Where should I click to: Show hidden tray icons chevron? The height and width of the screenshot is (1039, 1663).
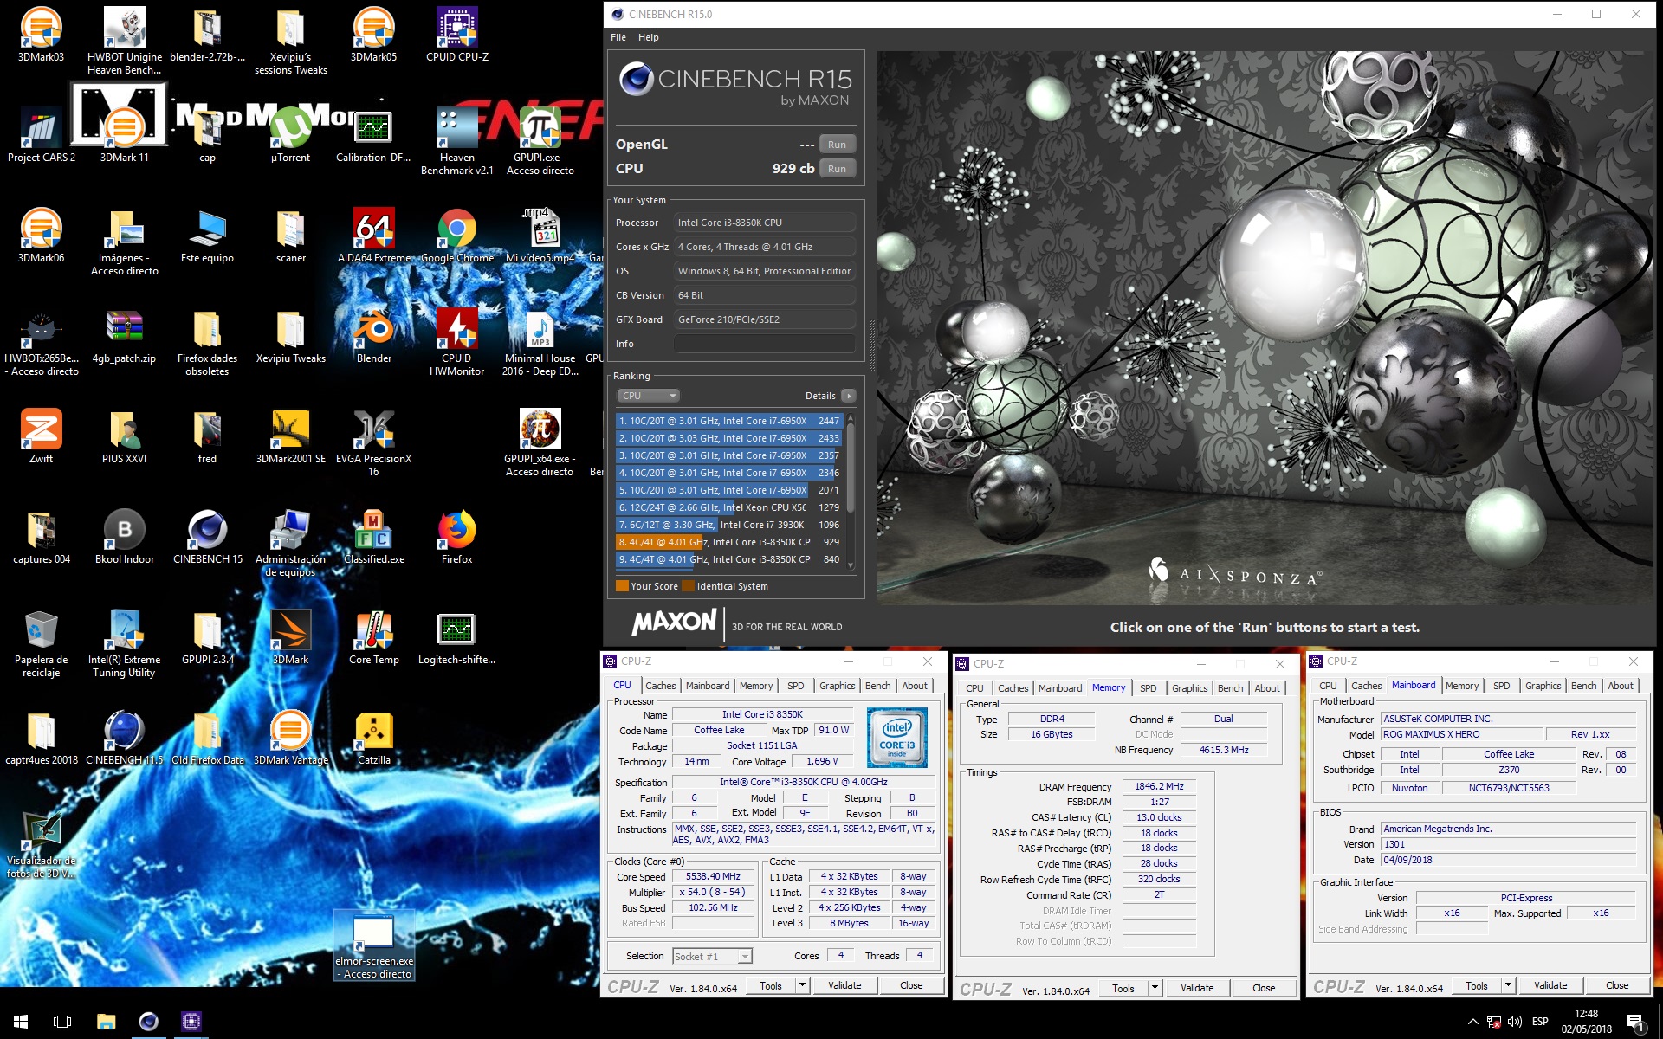click(1472, 1022)
